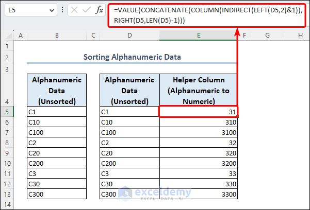The image size is (310, 210).
Task: Click cell D13 containing C300
Action: tap(129, 194)
